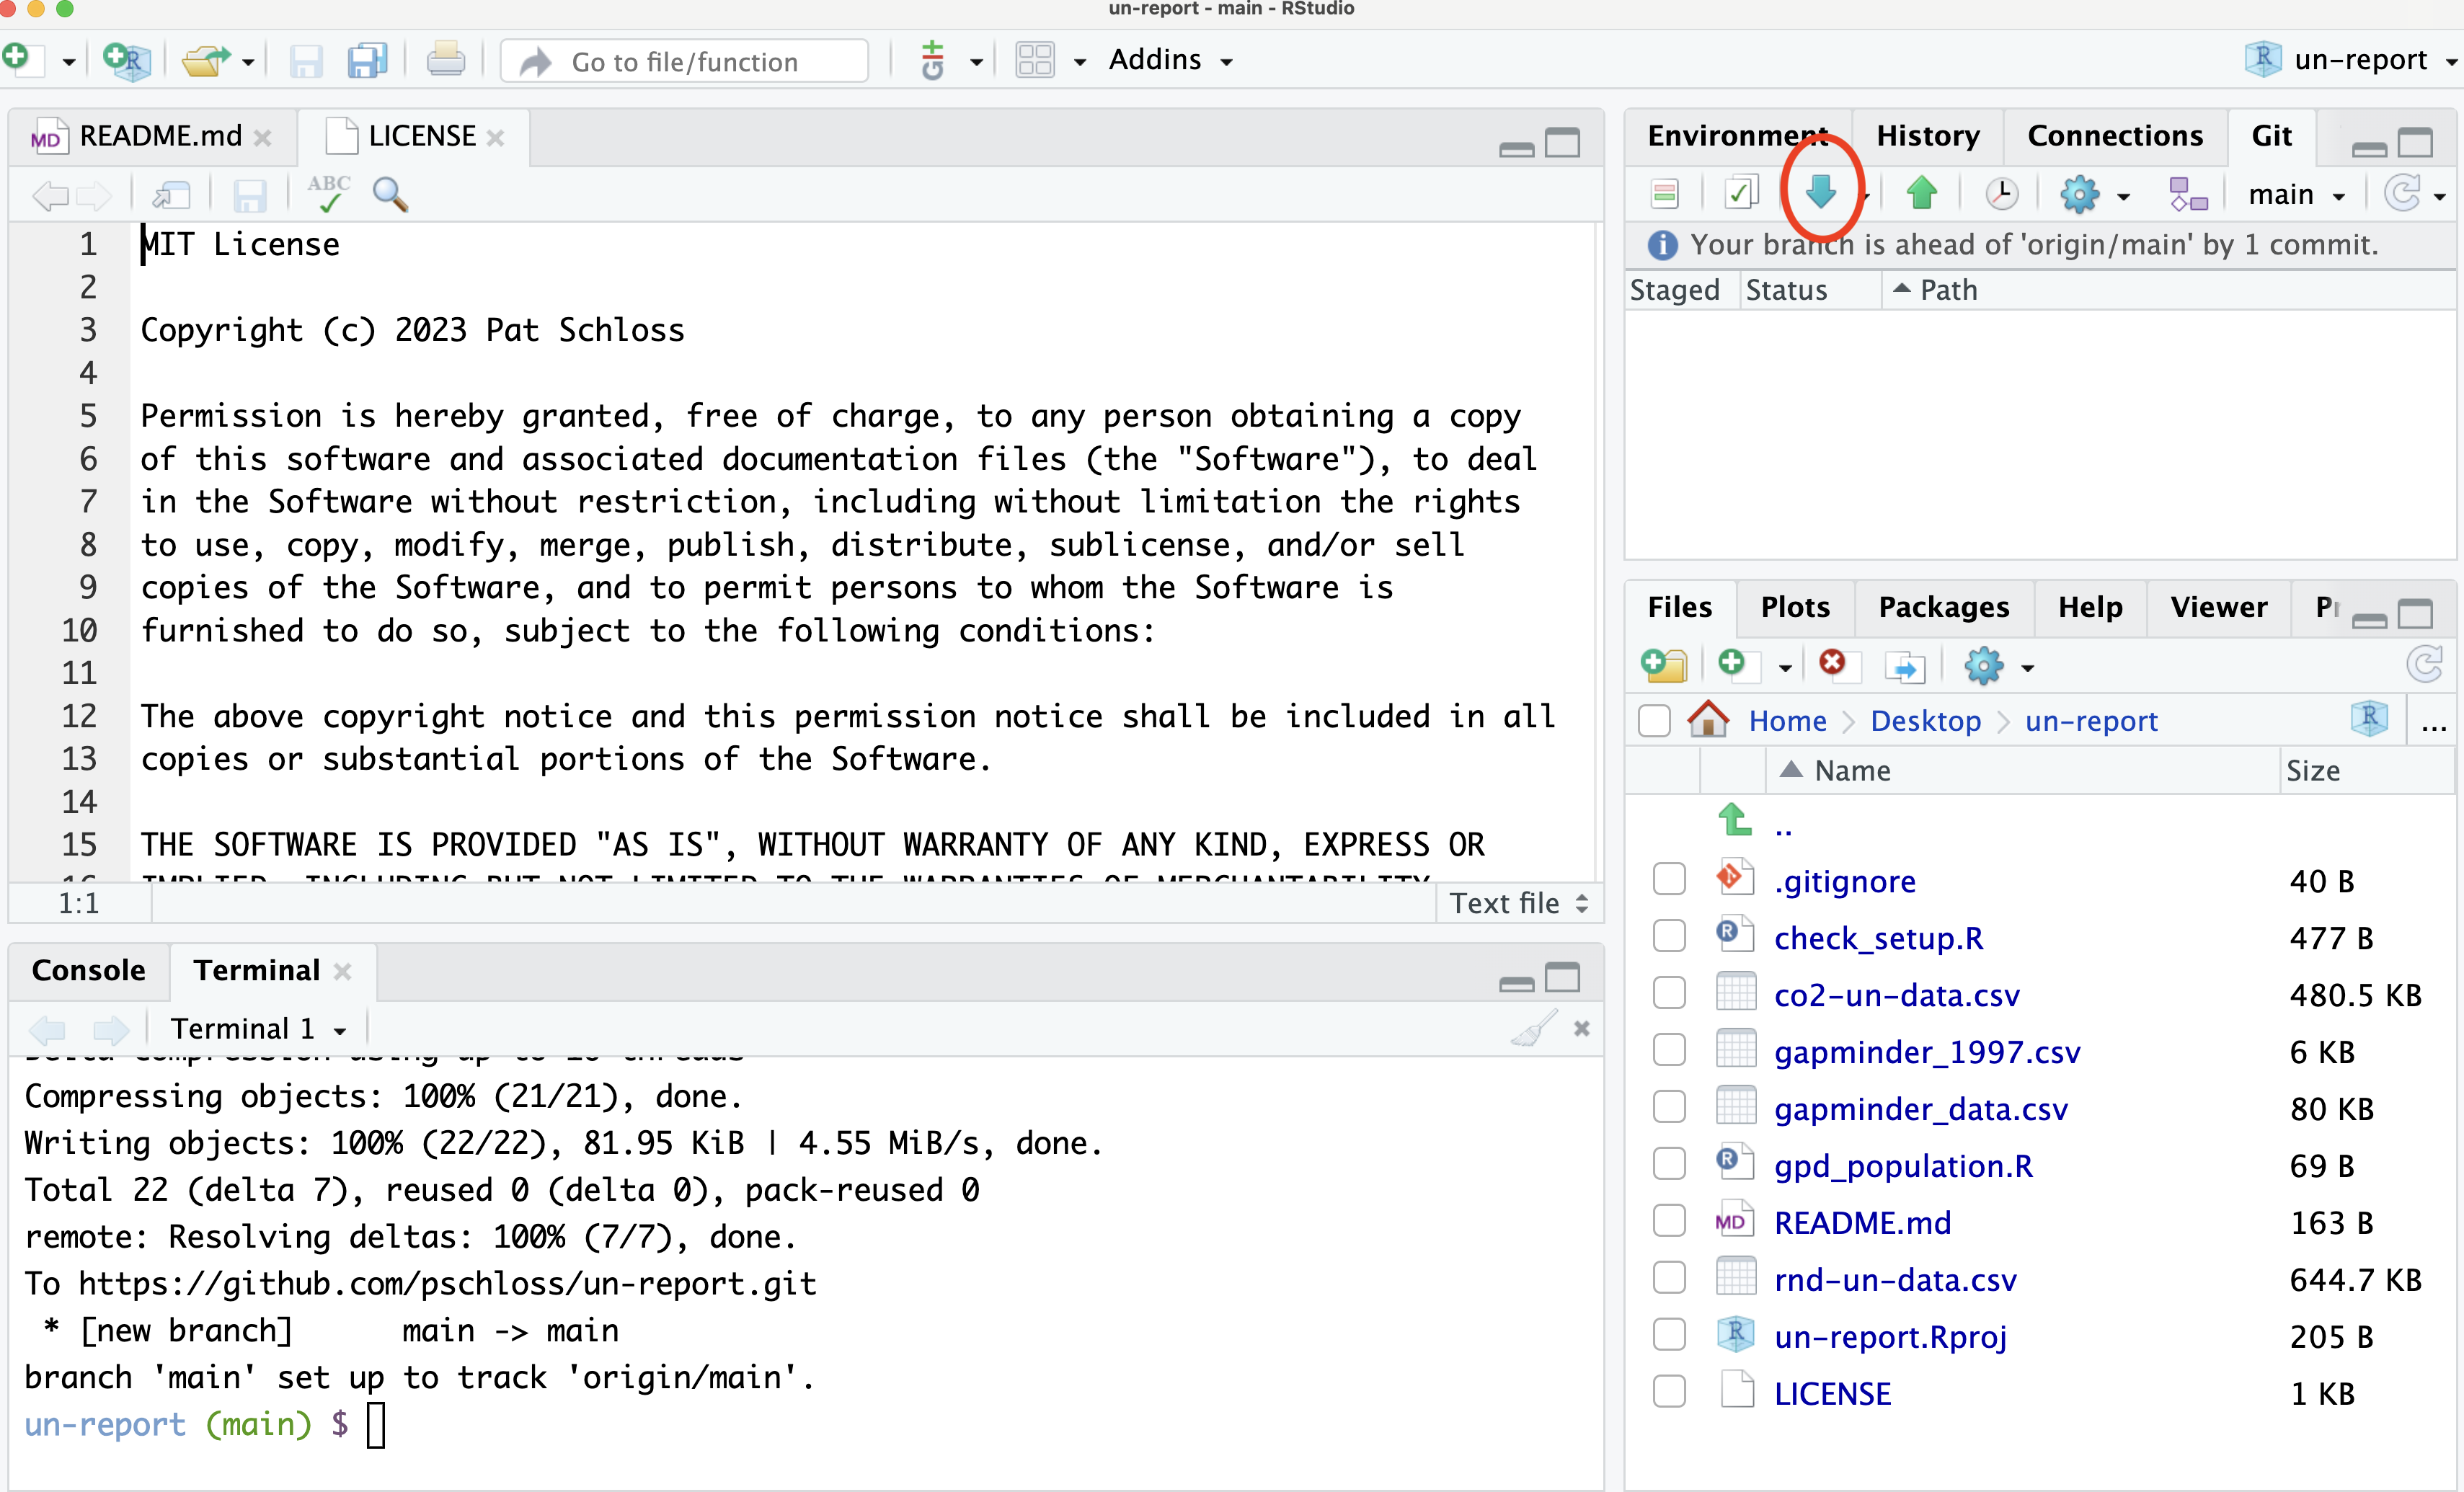Click the clear terminal broom icon
Viewport: 2464px width, 1492px height.
click(x=1533, y=1028)
